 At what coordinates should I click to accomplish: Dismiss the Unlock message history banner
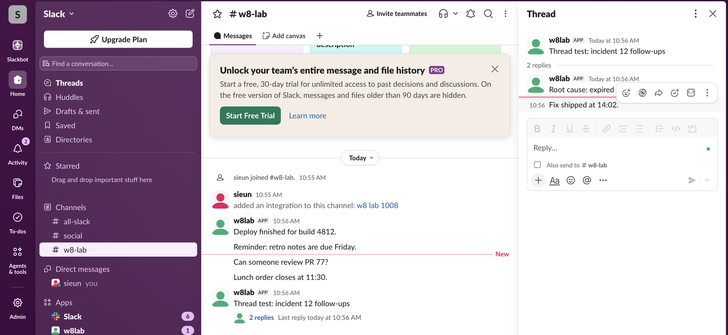pyautogui.click(x=495, y=69)
